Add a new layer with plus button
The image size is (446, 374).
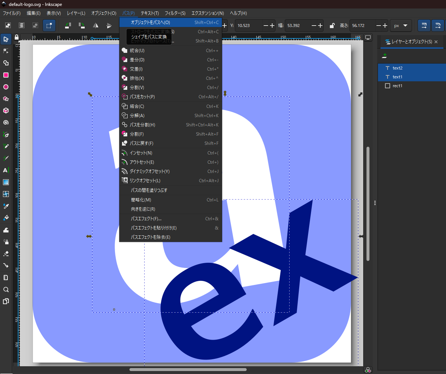click(385, 55)
